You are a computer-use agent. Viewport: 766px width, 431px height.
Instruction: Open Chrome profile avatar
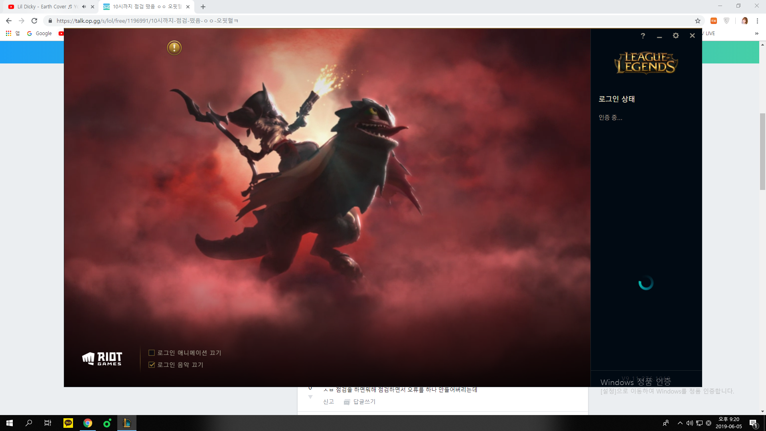tap(744, 21)
